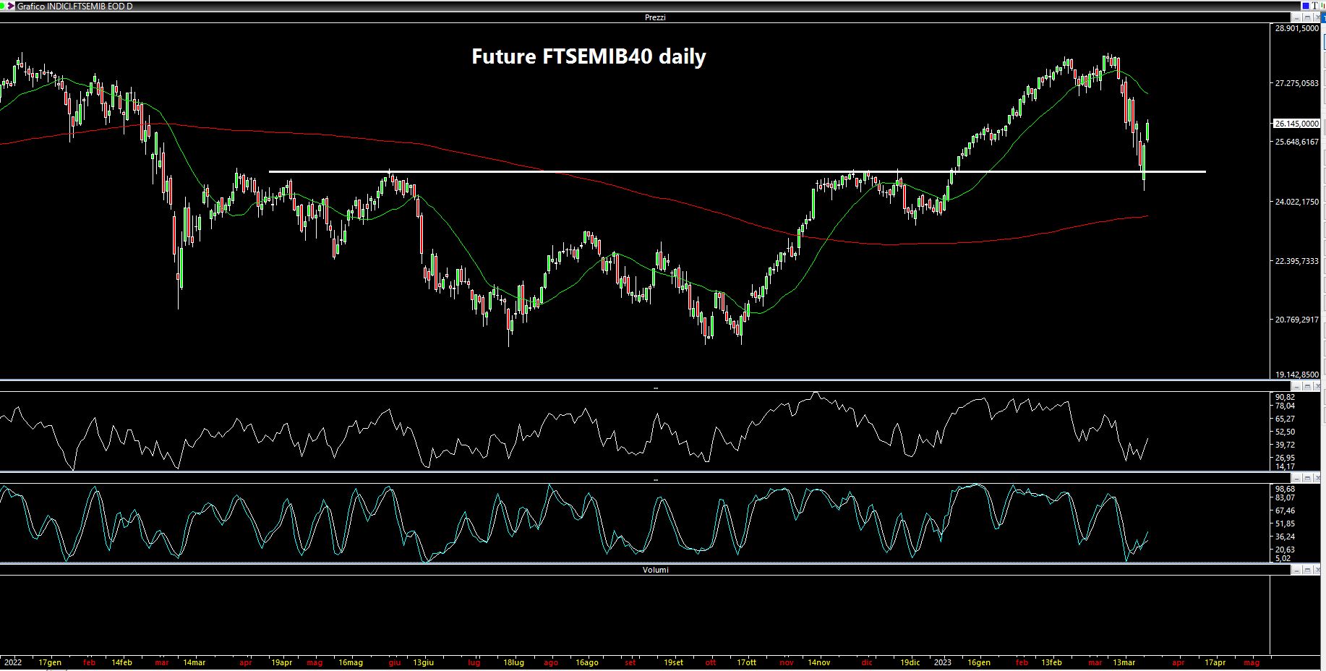Click the 2022 date axis label
The image size is (1326, 671).
[12, 662]
